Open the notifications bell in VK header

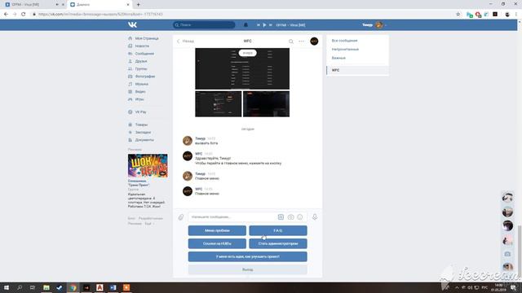pyautogui.click(x=246, y=25)
